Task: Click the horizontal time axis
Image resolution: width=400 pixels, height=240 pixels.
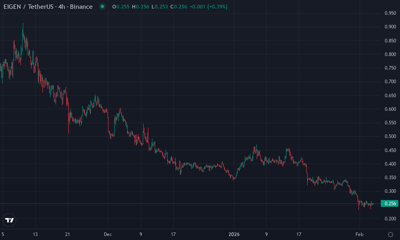Action: (200, 234)
